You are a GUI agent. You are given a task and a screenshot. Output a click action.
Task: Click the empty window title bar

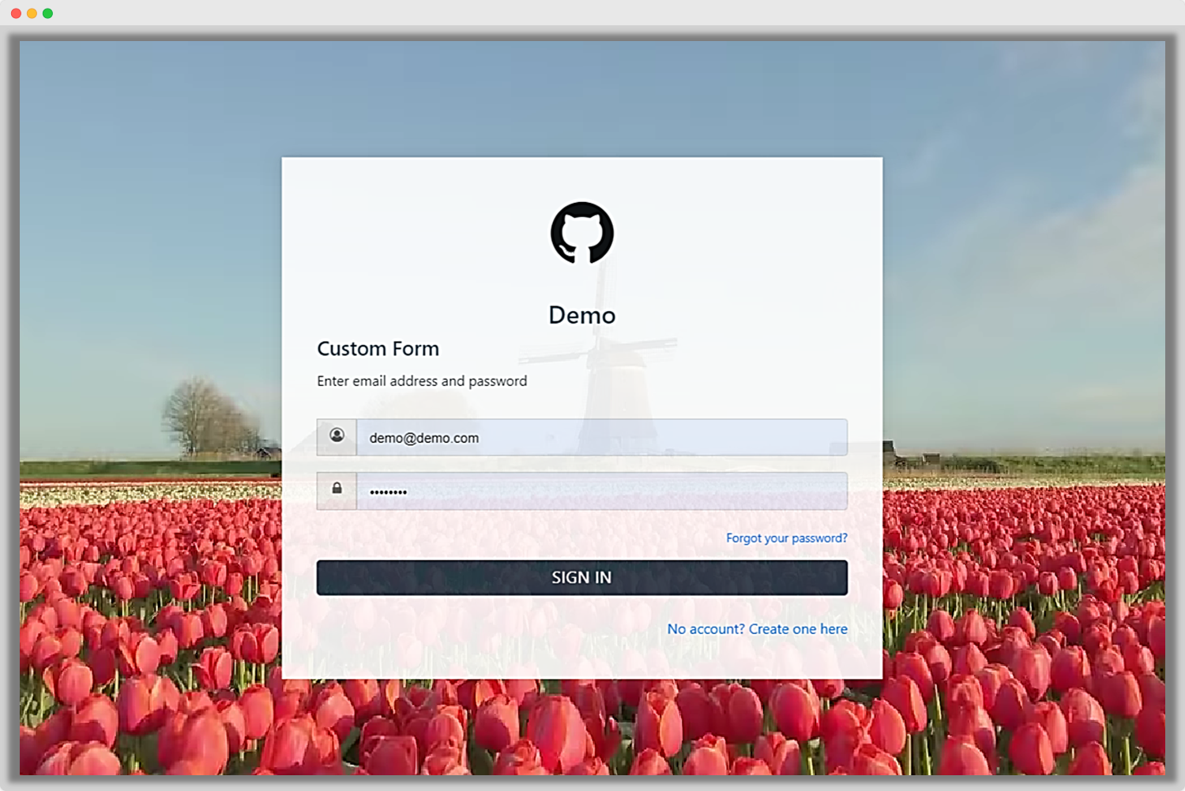(592, 13)
